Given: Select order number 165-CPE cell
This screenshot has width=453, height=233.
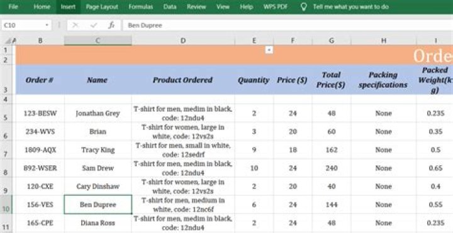Looking at the screenshot, I should [40, 223].
